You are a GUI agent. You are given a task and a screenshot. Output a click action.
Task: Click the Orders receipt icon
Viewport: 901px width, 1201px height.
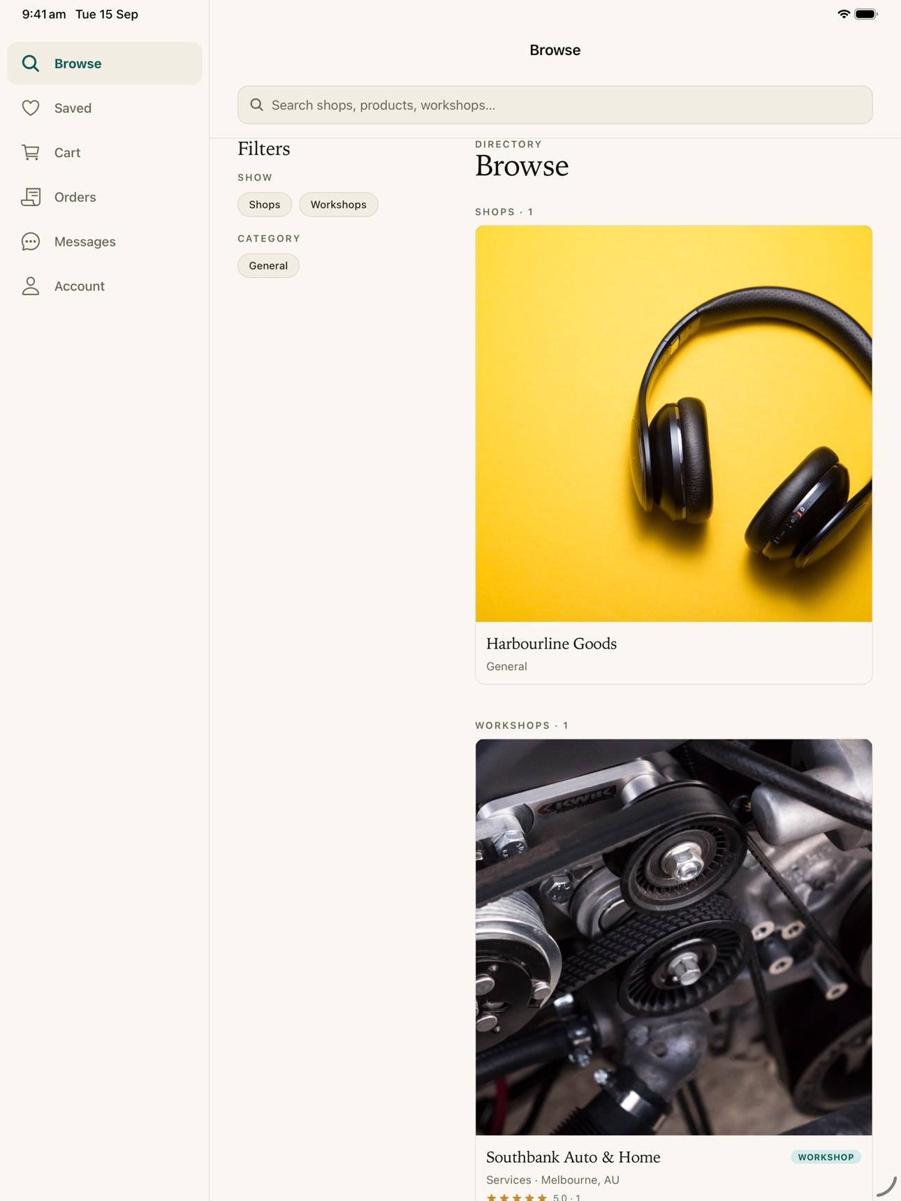pyautogui.click(x=31, y=197)
